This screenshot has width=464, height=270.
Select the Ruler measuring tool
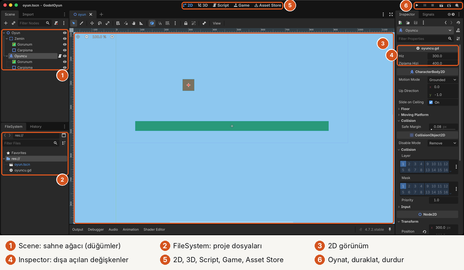[141, 23]
